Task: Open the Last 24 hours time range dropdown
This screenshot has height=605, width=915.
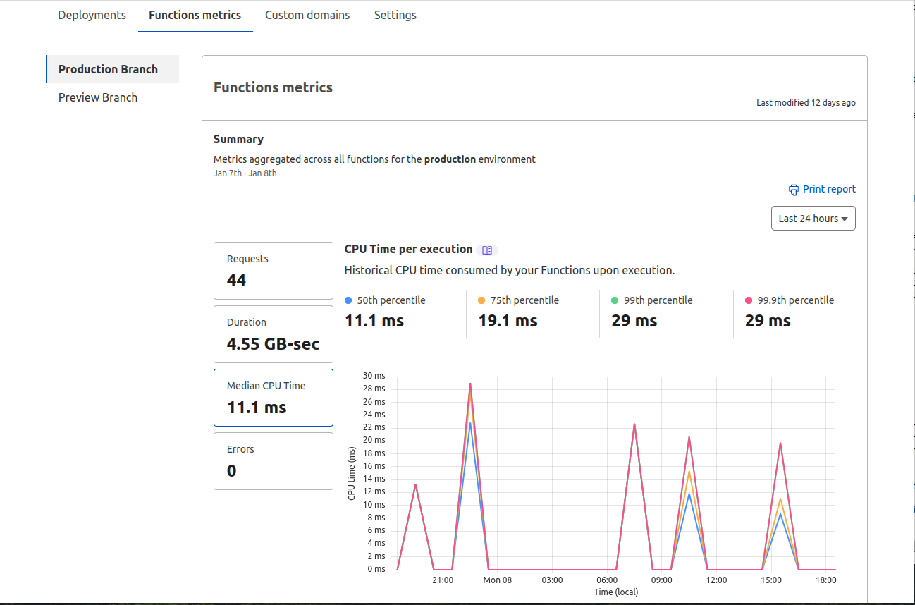Action: [x=812, y=218]
